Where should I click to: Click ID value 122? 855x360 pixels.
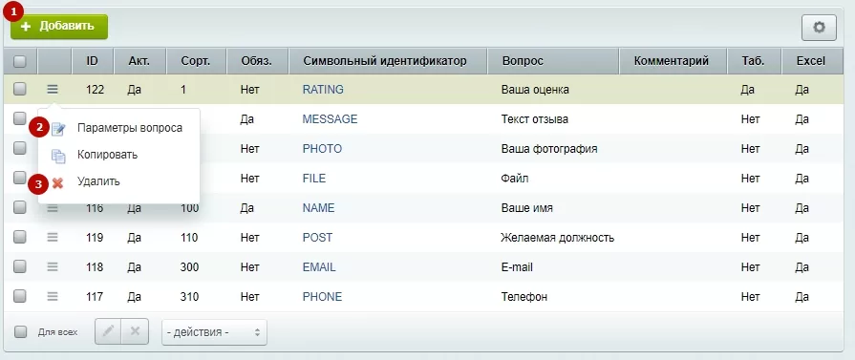(95, 90)
